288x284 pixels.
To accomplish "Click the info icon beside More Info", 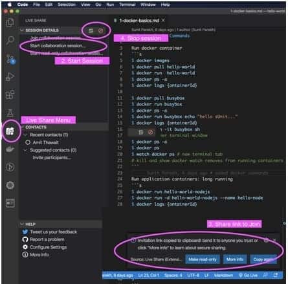I will [25, 255].
